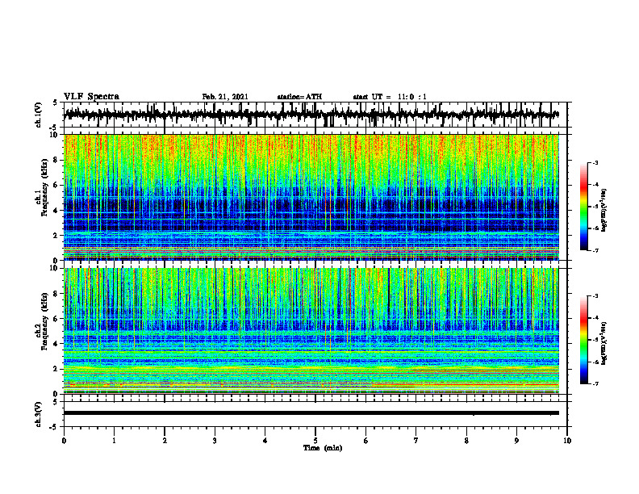639x494 pixels.
Task: Click the ch.1 voltage waveform trace
Action: point(311,115)
